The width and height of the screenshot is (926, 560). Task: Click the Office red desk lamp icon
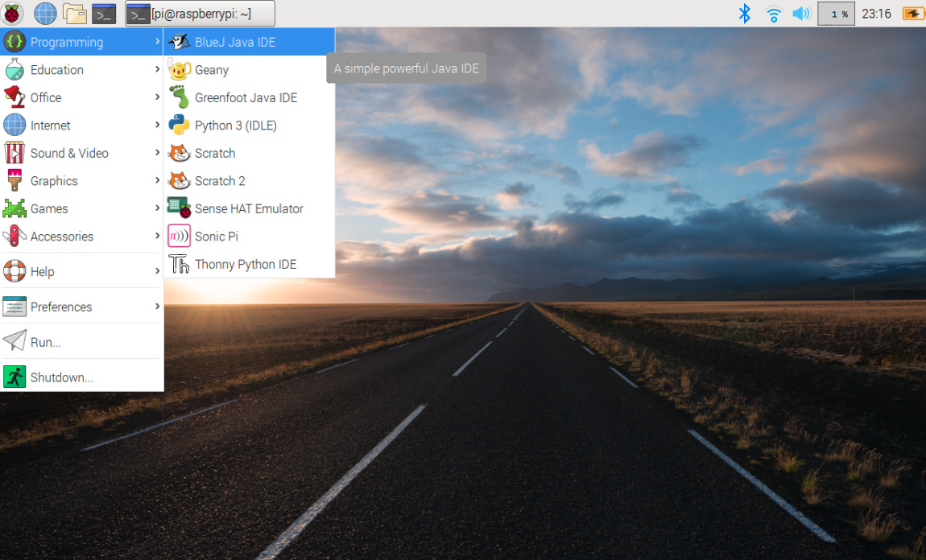(x=14, y=97)
